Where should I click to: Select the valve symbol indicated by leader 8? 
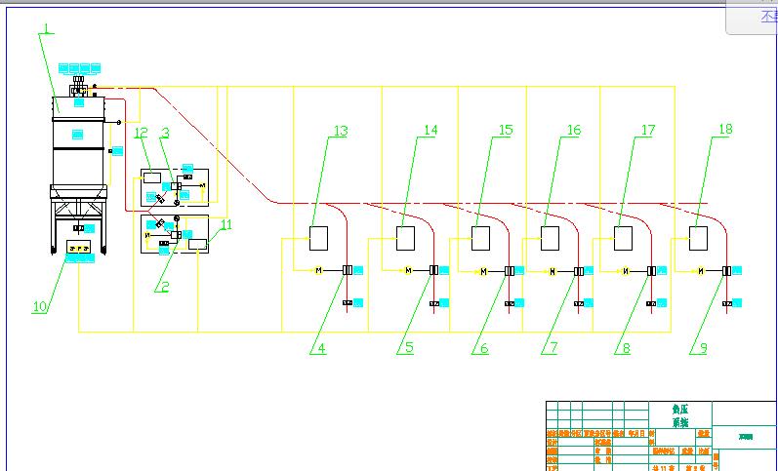coord(651,271)
